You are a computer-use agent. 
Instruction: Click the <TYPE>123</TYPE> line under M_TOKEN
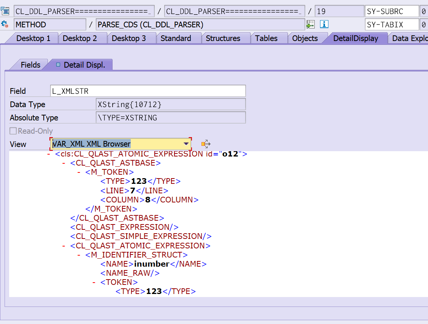(x=140, y=181)
